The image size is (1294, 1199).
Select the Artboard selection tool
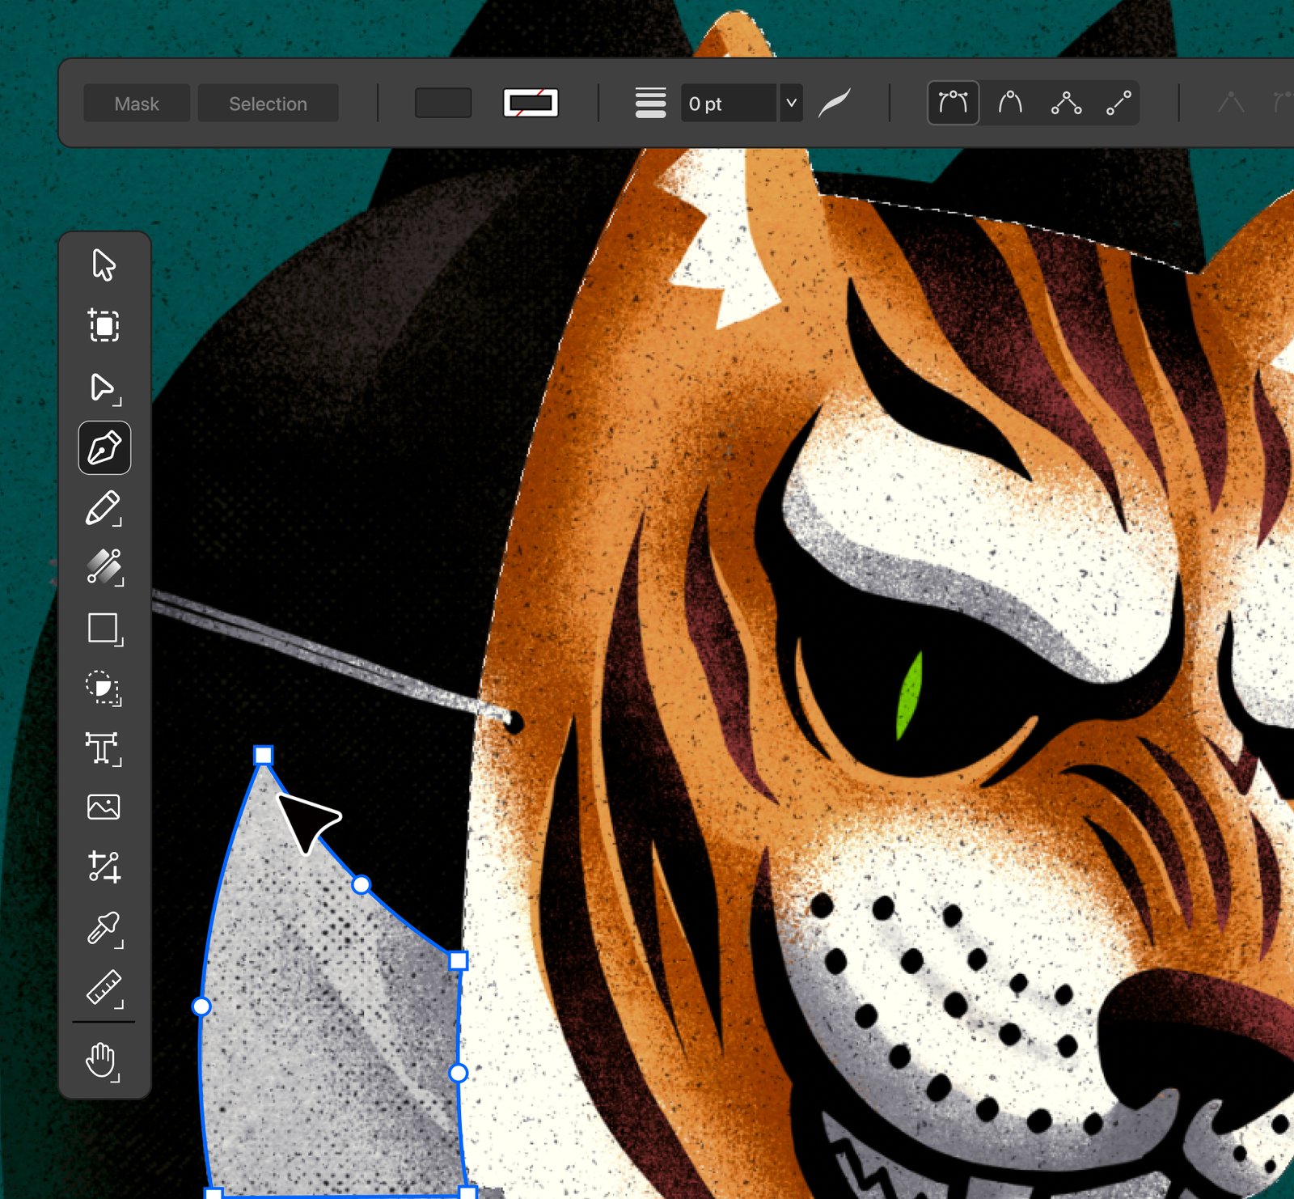[x=104, y=325]
